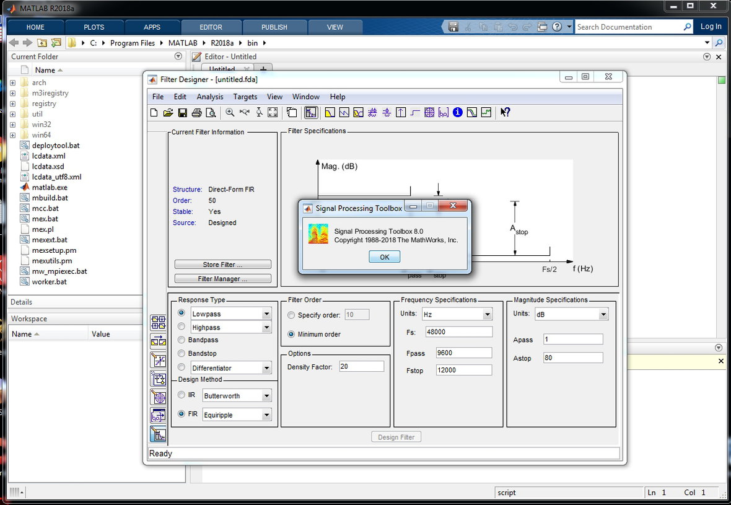Show the Magnitude Response Estimate
Screen dimensions: 731x505
472,112
